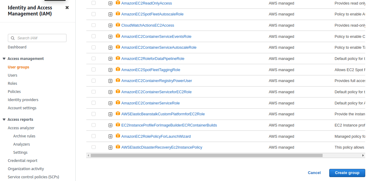
Task: Close the IAM navigation sidebar
Action: pos(67,8)
